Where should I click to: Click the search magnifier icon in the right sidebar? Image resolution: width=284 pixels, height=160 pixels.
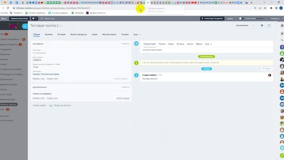coord(282,40)
